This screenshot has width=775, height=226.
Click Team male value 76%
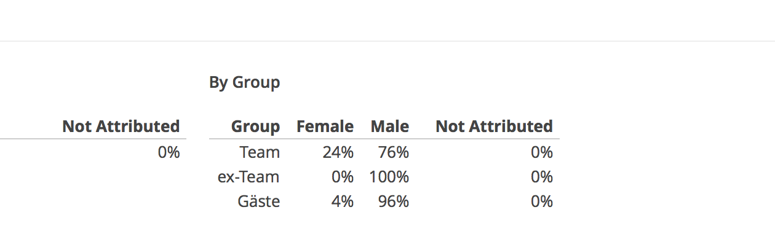tap(394, 152)
